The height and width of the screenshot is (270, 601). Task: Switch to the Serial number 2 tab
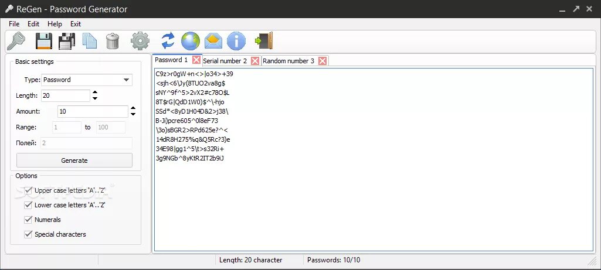(x=225, y=61)
